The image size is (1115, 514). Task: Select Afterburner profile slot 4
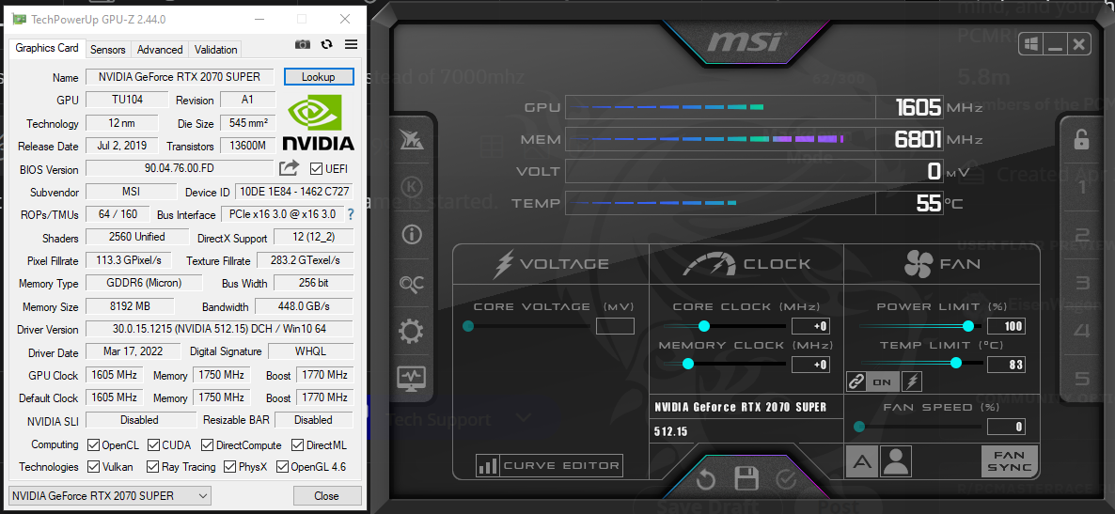pyautogui.click(x=1081, y=331)
